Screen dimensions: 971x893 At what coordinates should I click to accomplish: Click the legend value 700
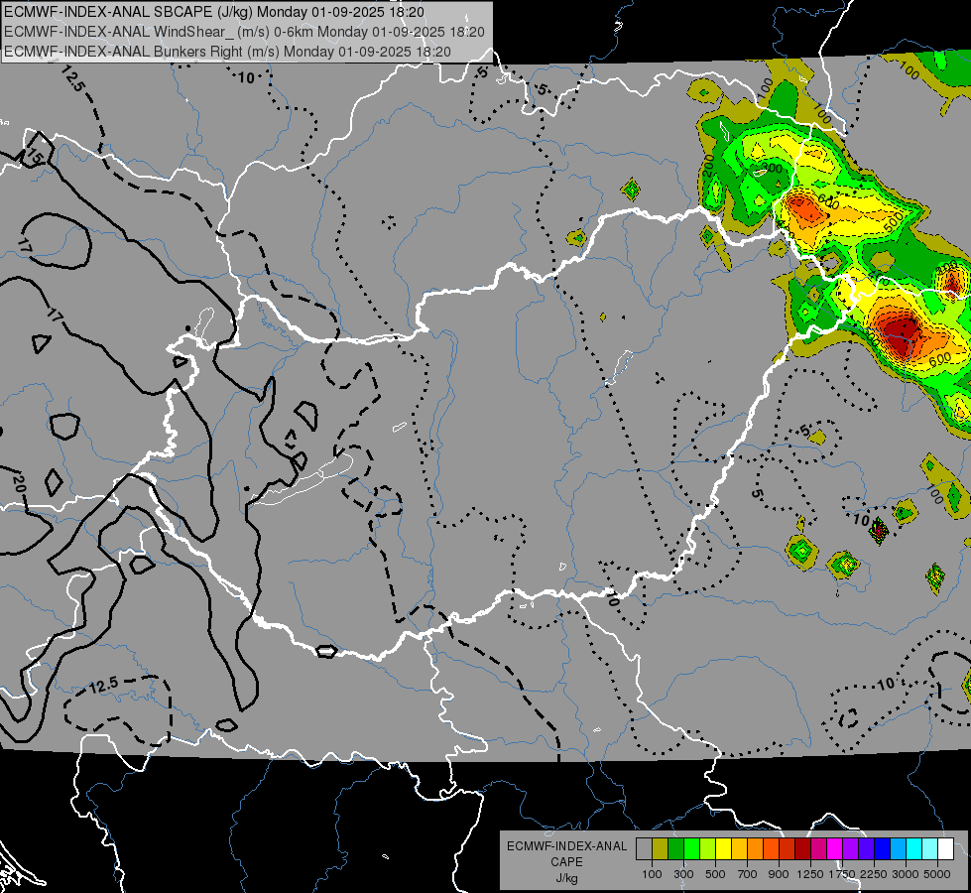[748, 874]
